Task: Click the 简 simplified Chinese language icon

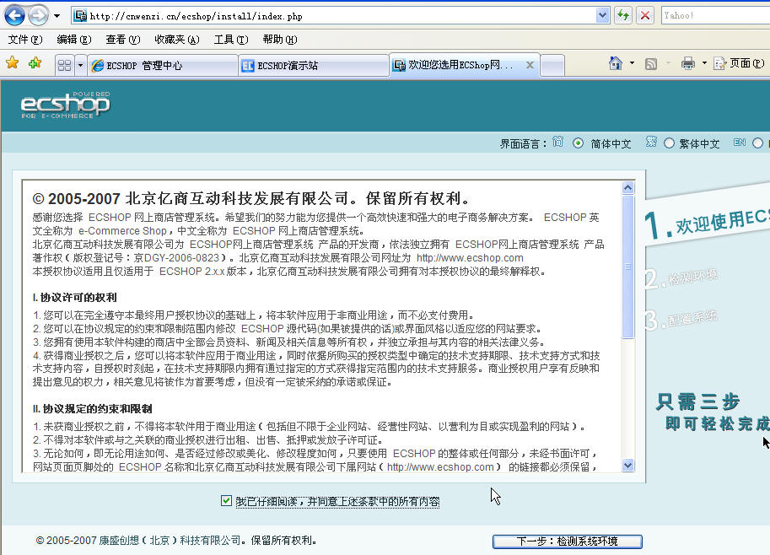Action: click(557, 142)
